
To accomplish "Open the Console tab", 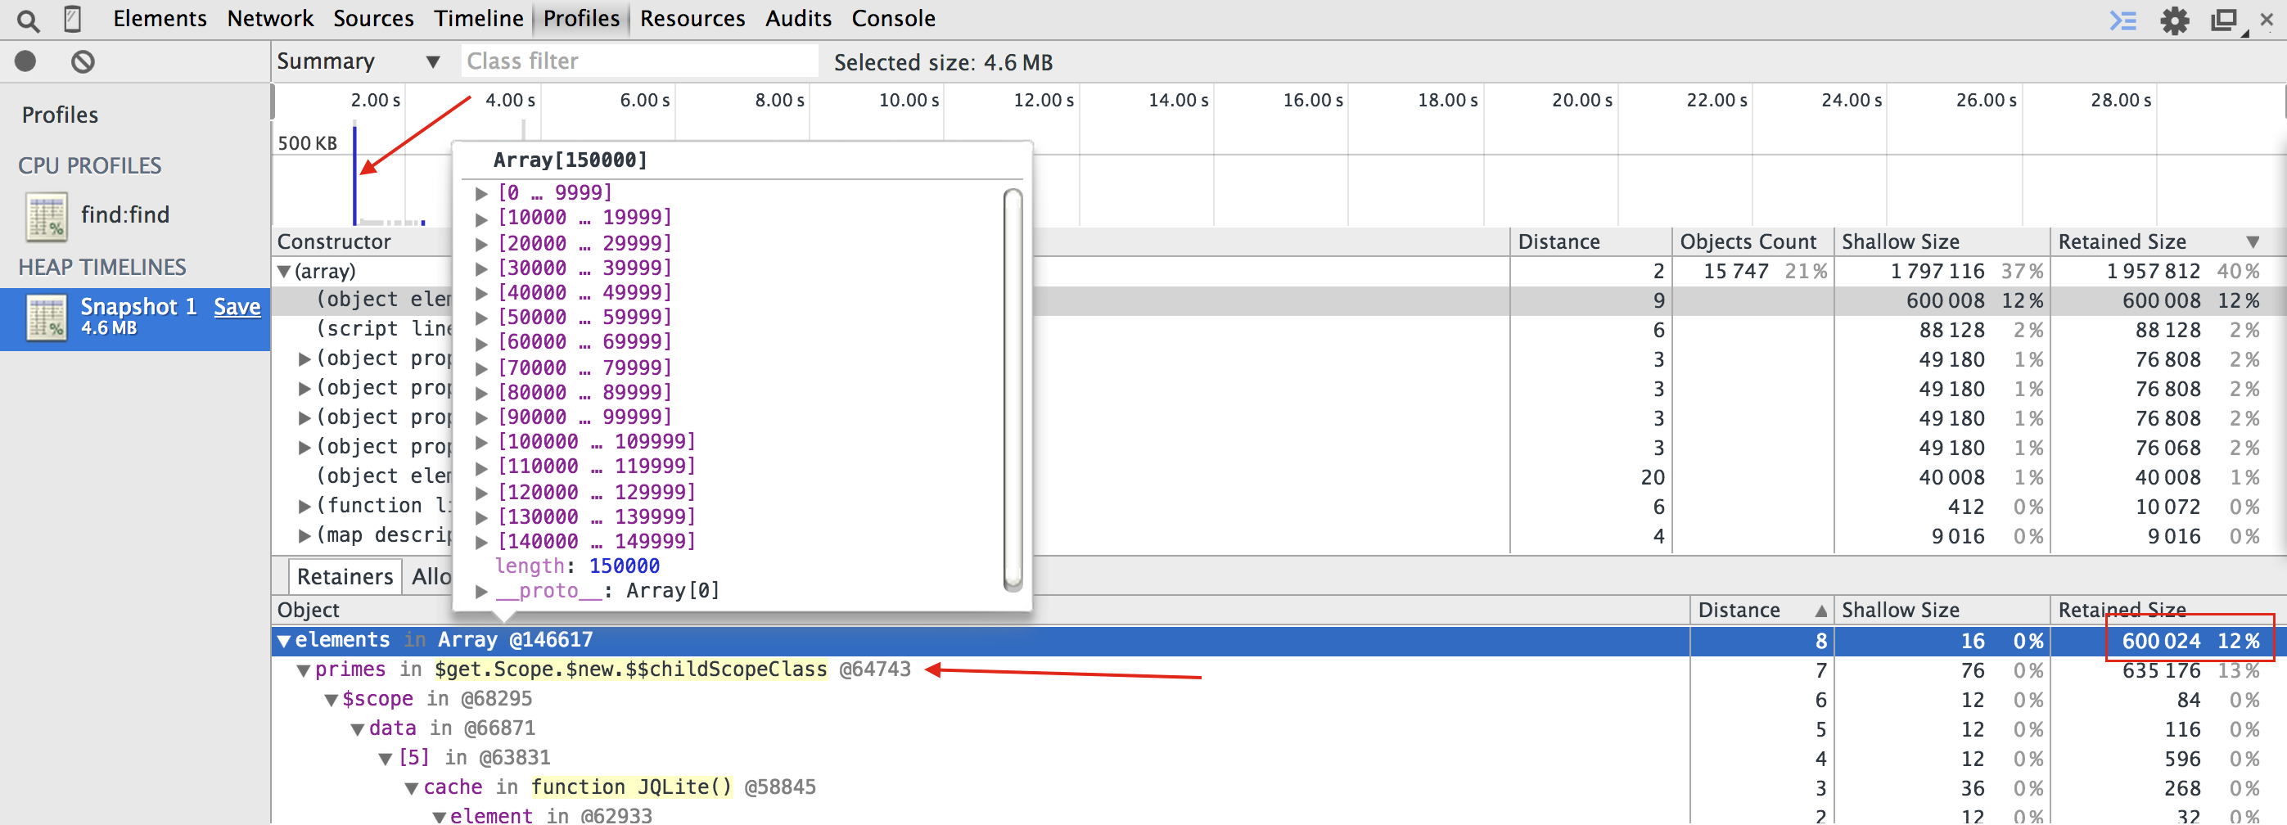I will (x=893, y=19).
